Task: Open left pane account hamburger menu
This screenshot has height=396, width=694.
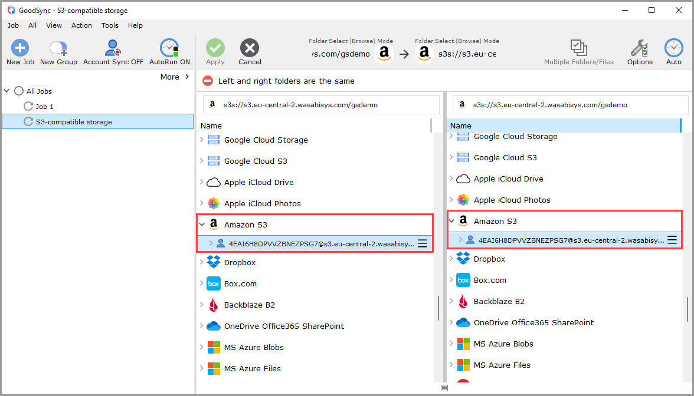Action: coord(423,243)
